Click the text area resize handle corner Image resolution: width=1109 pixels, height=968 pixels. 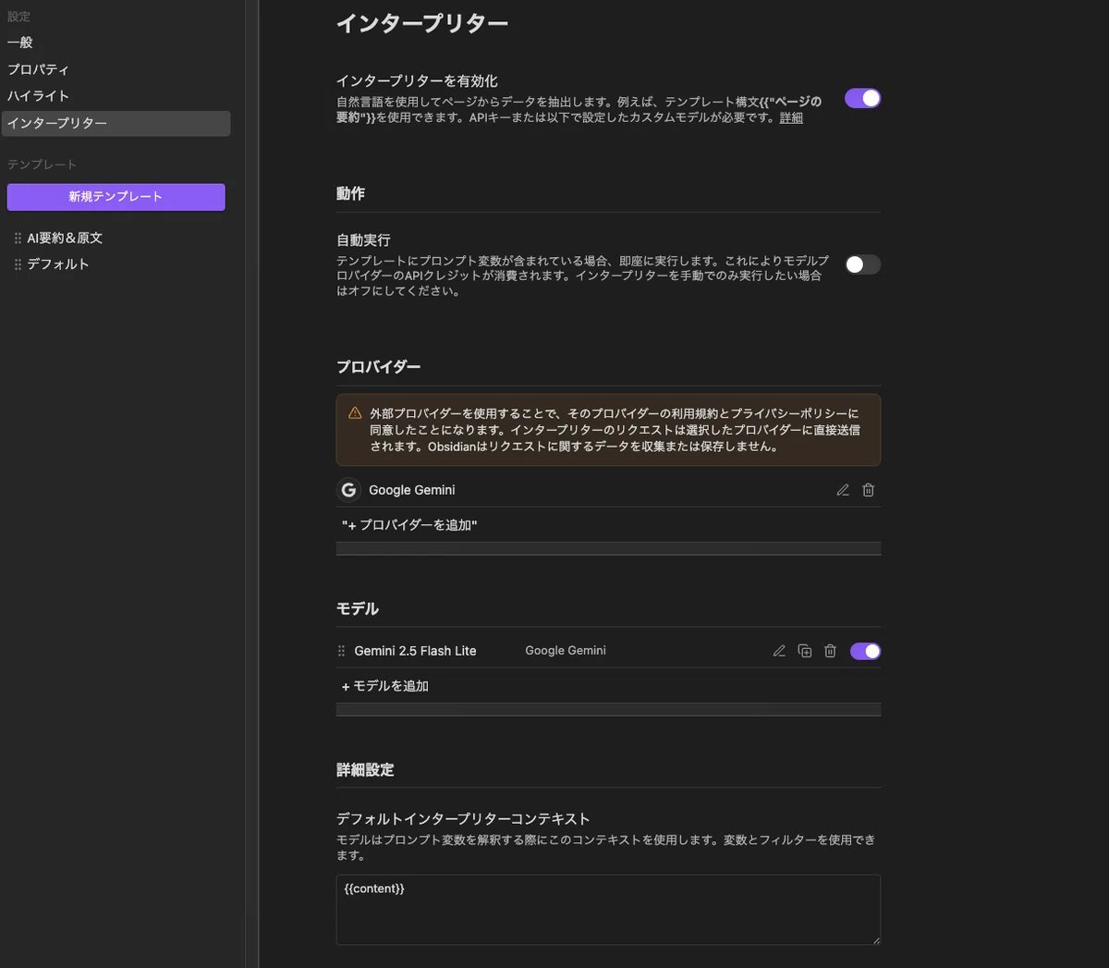pyautogui.click(x=876, y=939)
